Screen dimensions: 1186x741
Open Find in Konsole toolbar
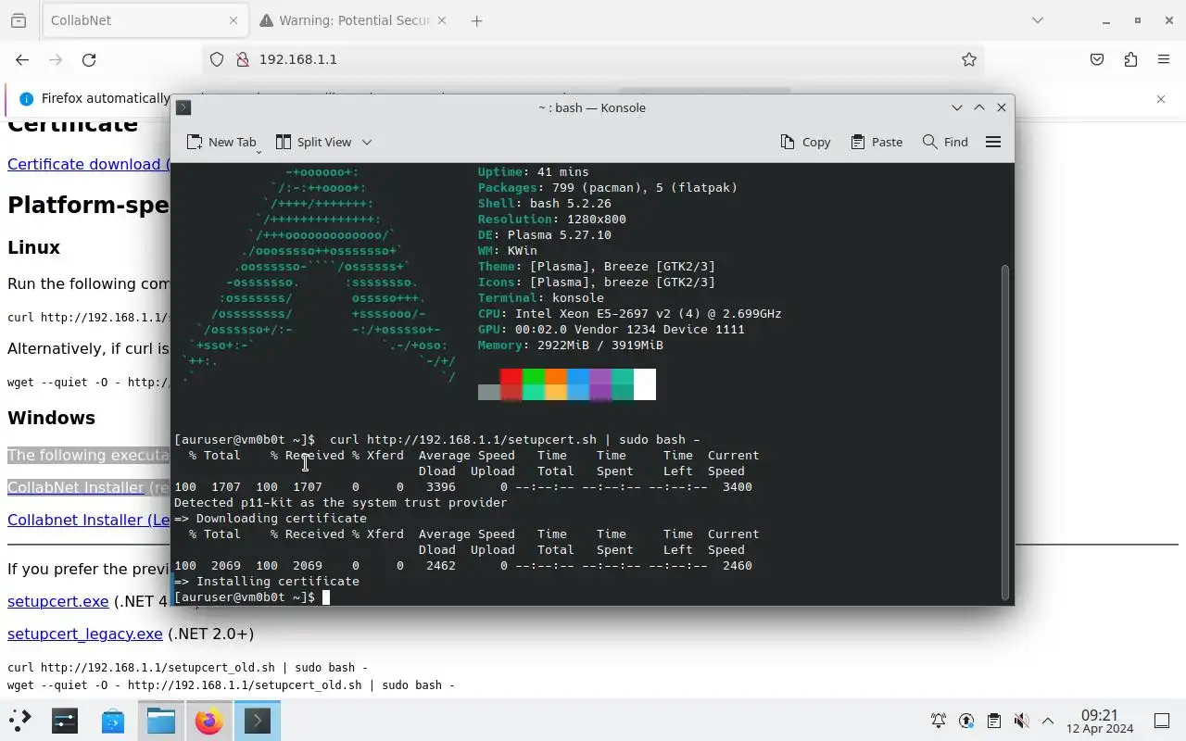click(x=945, y=142)
